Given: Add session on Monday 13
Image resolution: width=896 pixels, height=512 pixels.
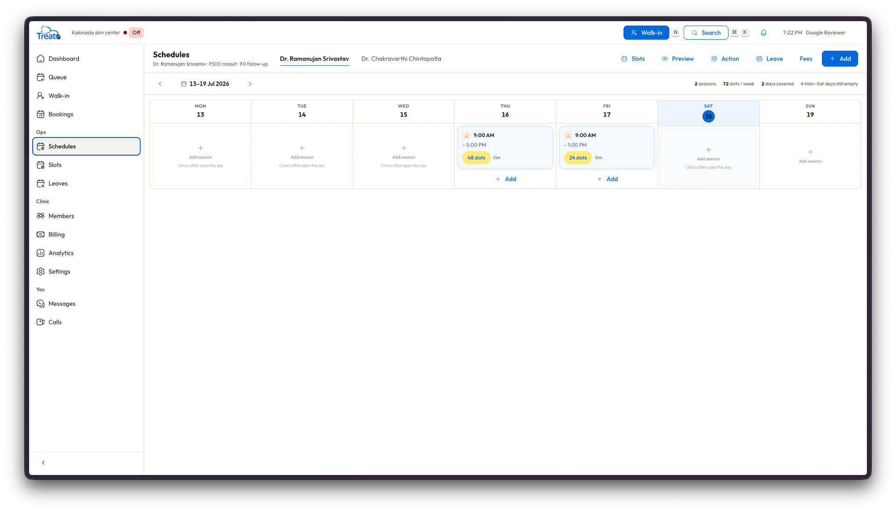Looking at the screenshot, I should [x=201, y=156].
